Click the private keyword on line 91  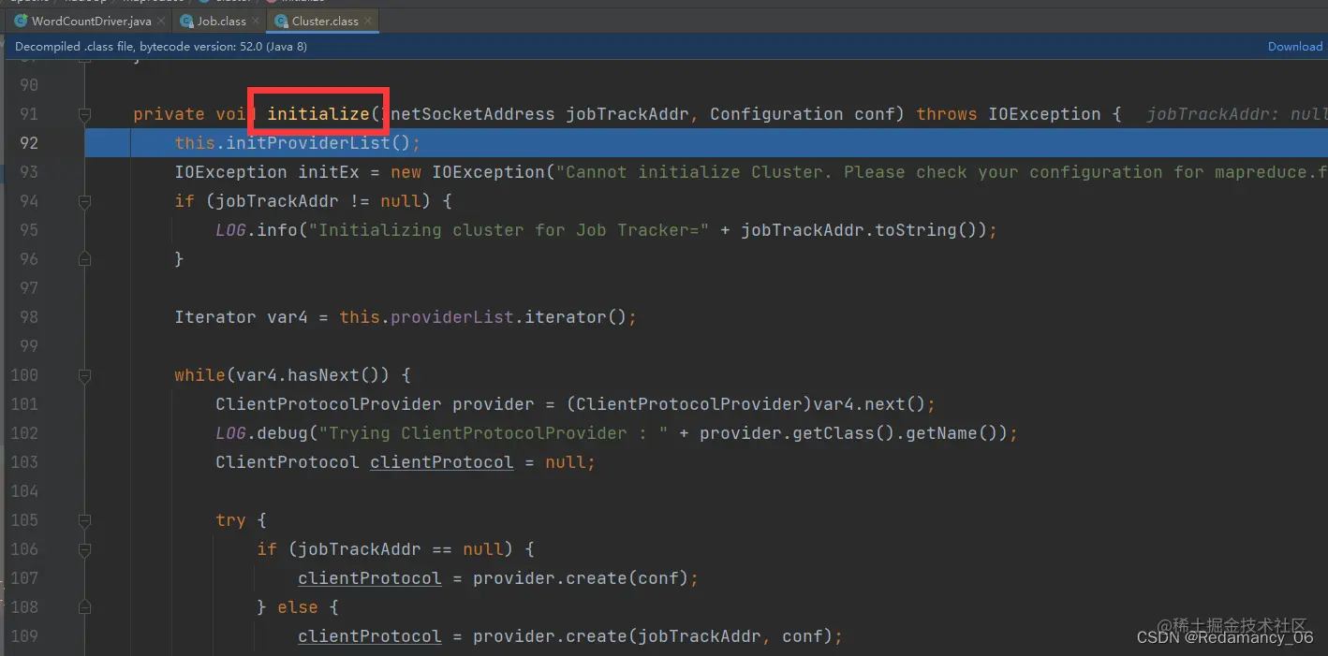pos(169,114)
